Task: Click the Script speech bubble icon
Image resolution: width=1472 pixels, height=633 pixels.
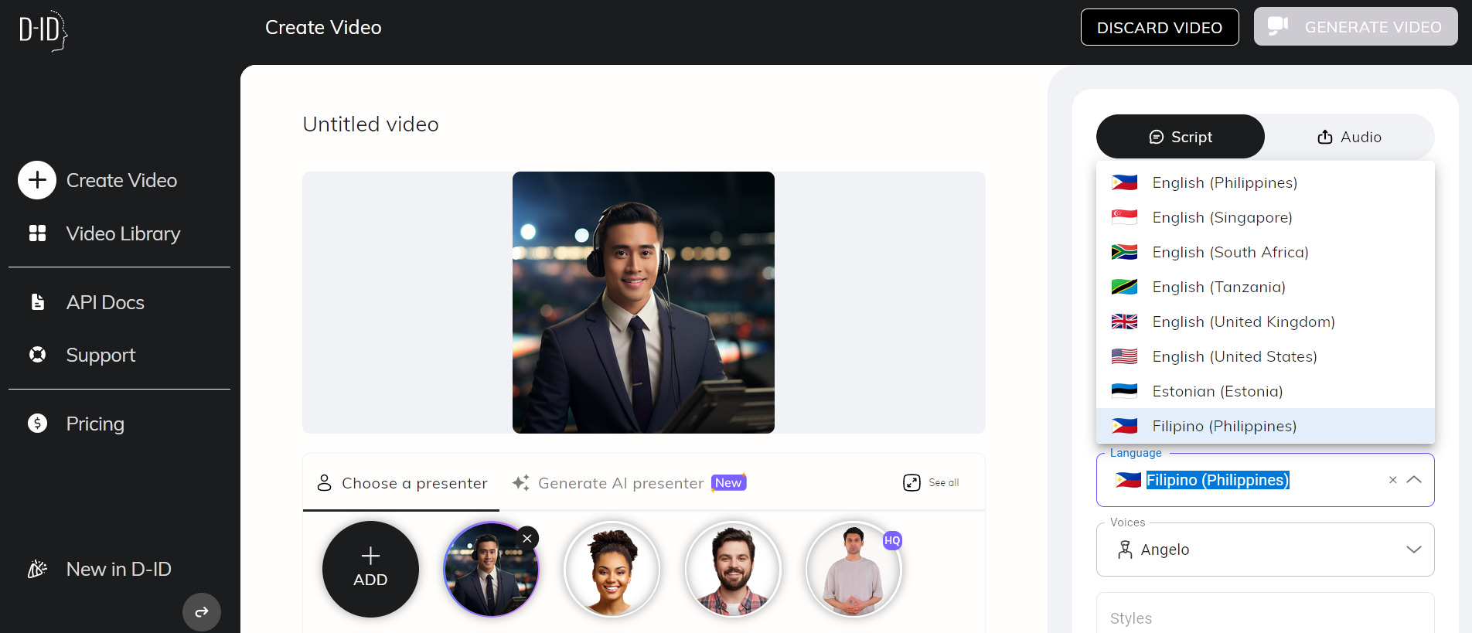Action: coord(1156,137)
